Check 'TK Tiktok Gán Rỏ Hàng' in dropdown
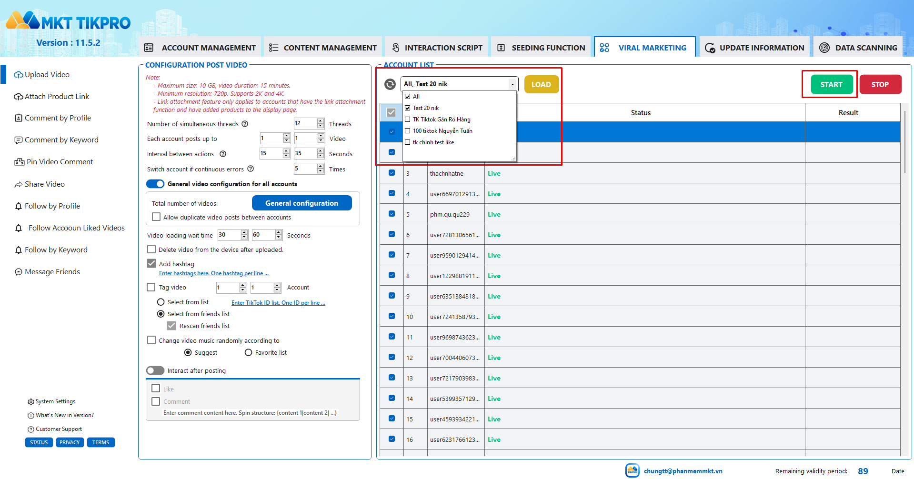The height and width of the screenshot is (479, 914). (x=408, y=120)
